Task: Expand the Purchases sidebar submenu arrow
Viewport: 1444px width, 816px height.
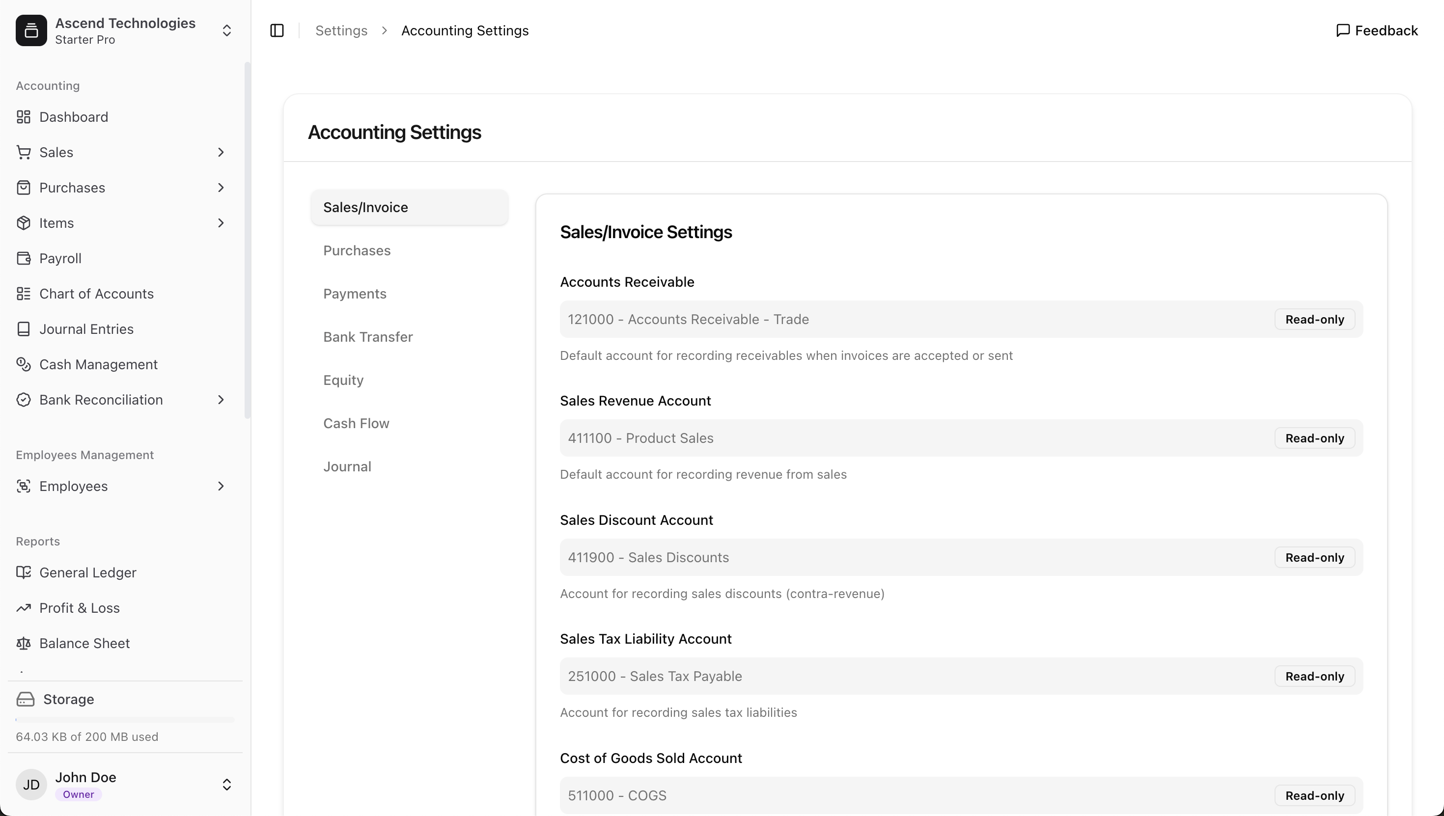Action: point(221,187)
